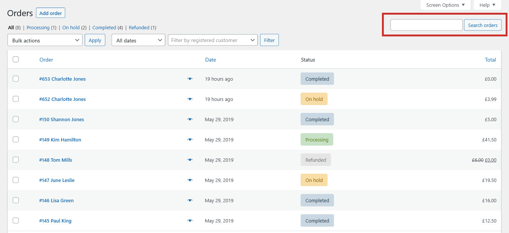The image size is (509, 233).
Task: Open Filter by registered customer dropdown
Action: (213, 40)
